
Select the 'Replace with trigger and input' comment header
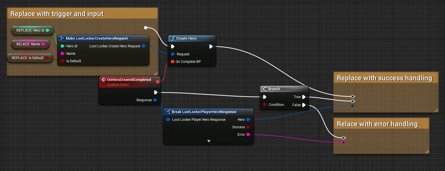(x=82, y=13)
